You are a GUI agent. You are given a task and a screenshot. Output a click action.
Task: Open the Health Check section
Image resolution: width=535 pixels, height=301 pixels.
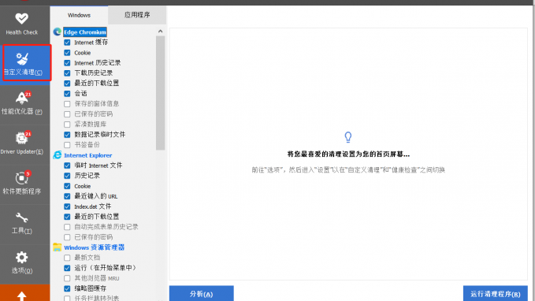click(22, 24)
